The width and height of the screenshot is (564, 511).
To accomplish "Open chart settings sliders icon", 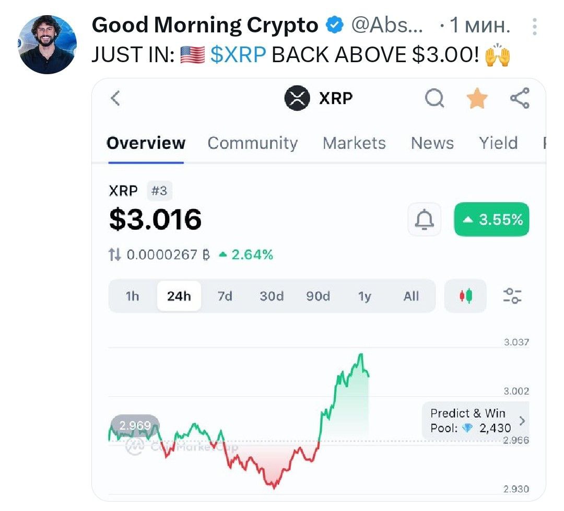I will (512, 296).
